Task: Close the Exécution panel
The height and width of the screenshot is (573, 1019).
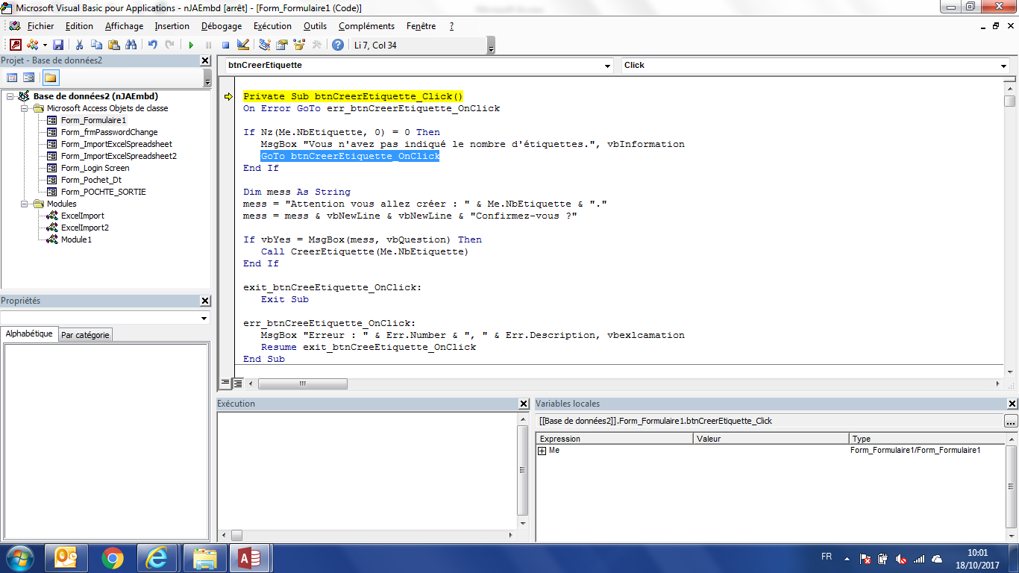Action: coord(524,404)
